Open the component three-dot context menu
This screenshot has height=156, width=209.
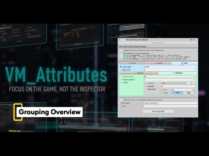coord(197,40)
